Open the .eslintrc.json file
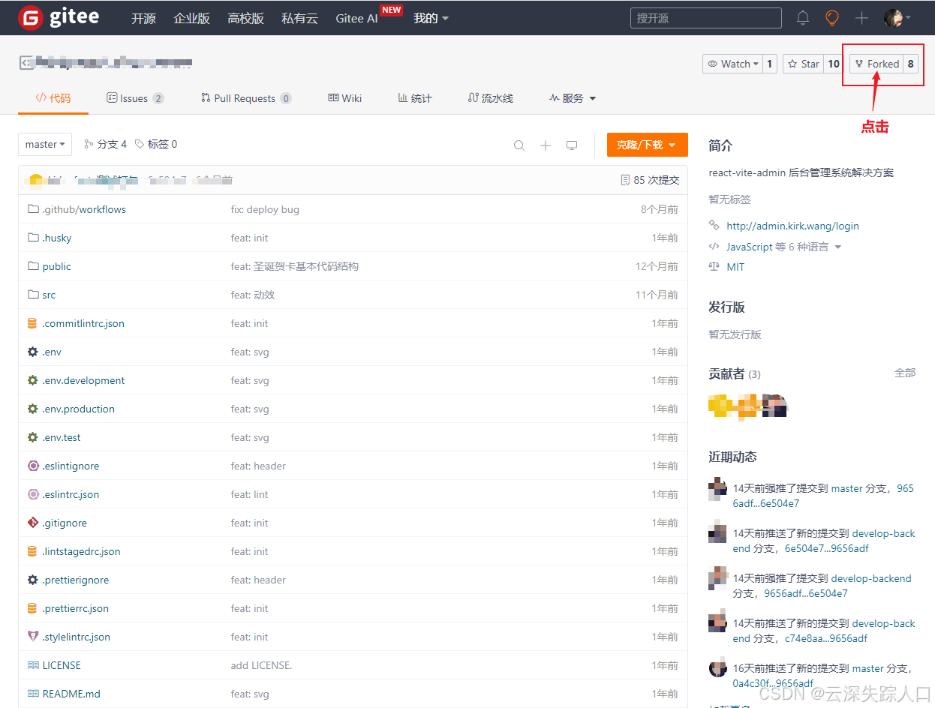Screen dimensions: 935x708 point(71,494)
